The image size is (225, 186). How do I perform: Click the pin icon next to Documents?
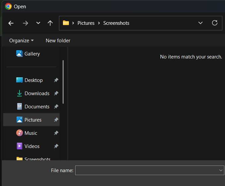(x=56, y=107)
